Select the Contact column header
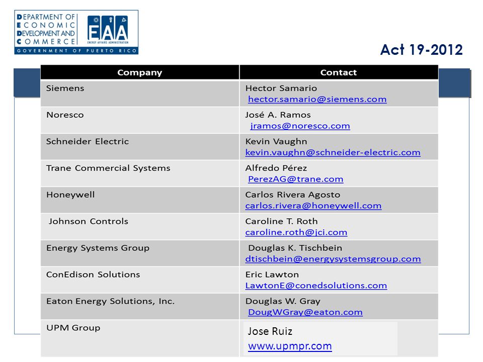Viewport: 483px width, 362px height. [339, 72]
